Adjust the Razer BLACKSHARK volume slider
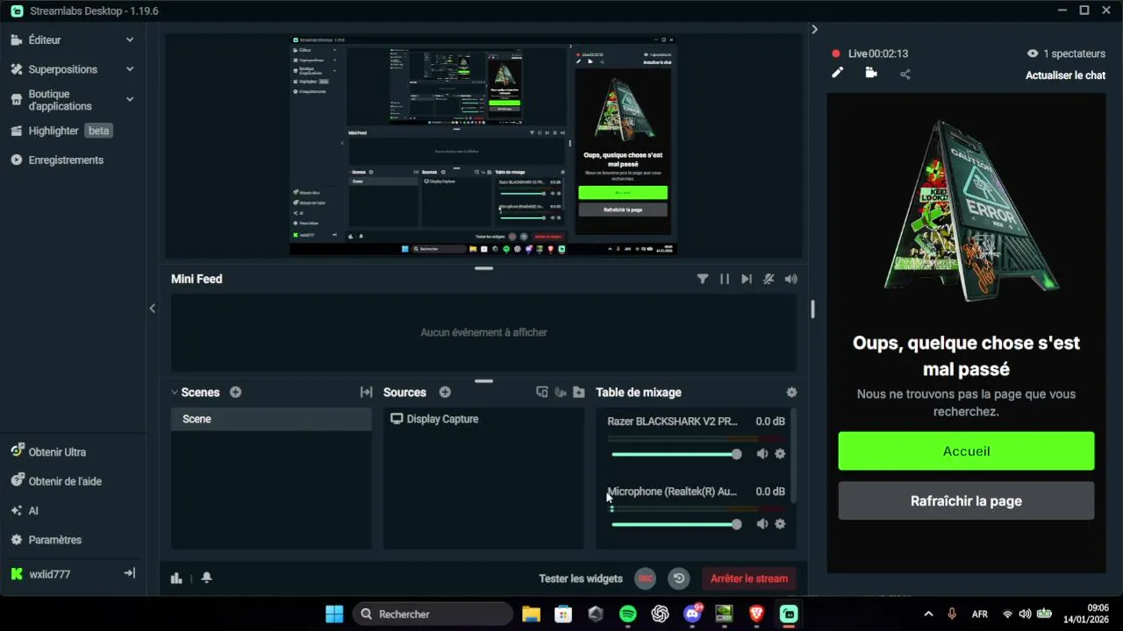This screenshot has height=631, width=1123. tap(676, 454)
